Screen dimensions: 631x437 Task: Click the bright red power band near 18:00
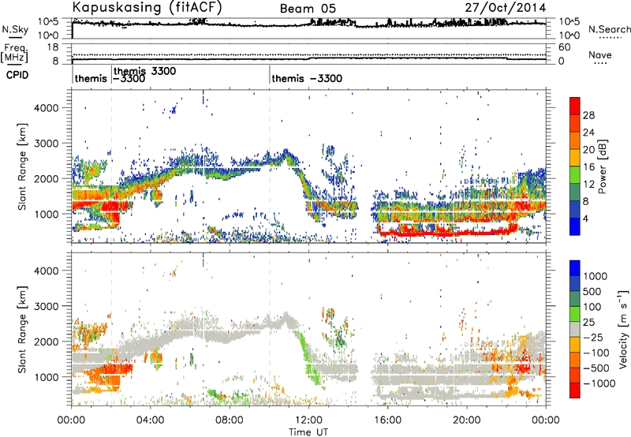tap(446, 233)
